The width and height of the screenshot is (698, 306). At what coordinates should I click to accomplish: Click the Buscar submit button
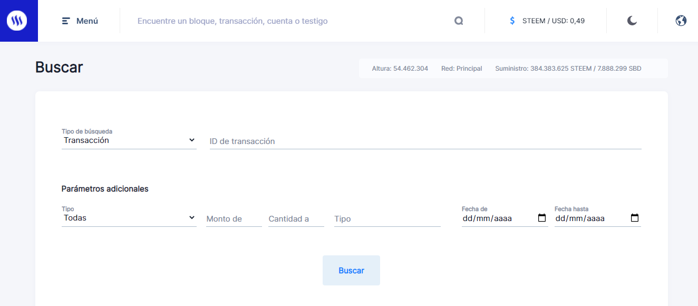[x=351, y=271]
